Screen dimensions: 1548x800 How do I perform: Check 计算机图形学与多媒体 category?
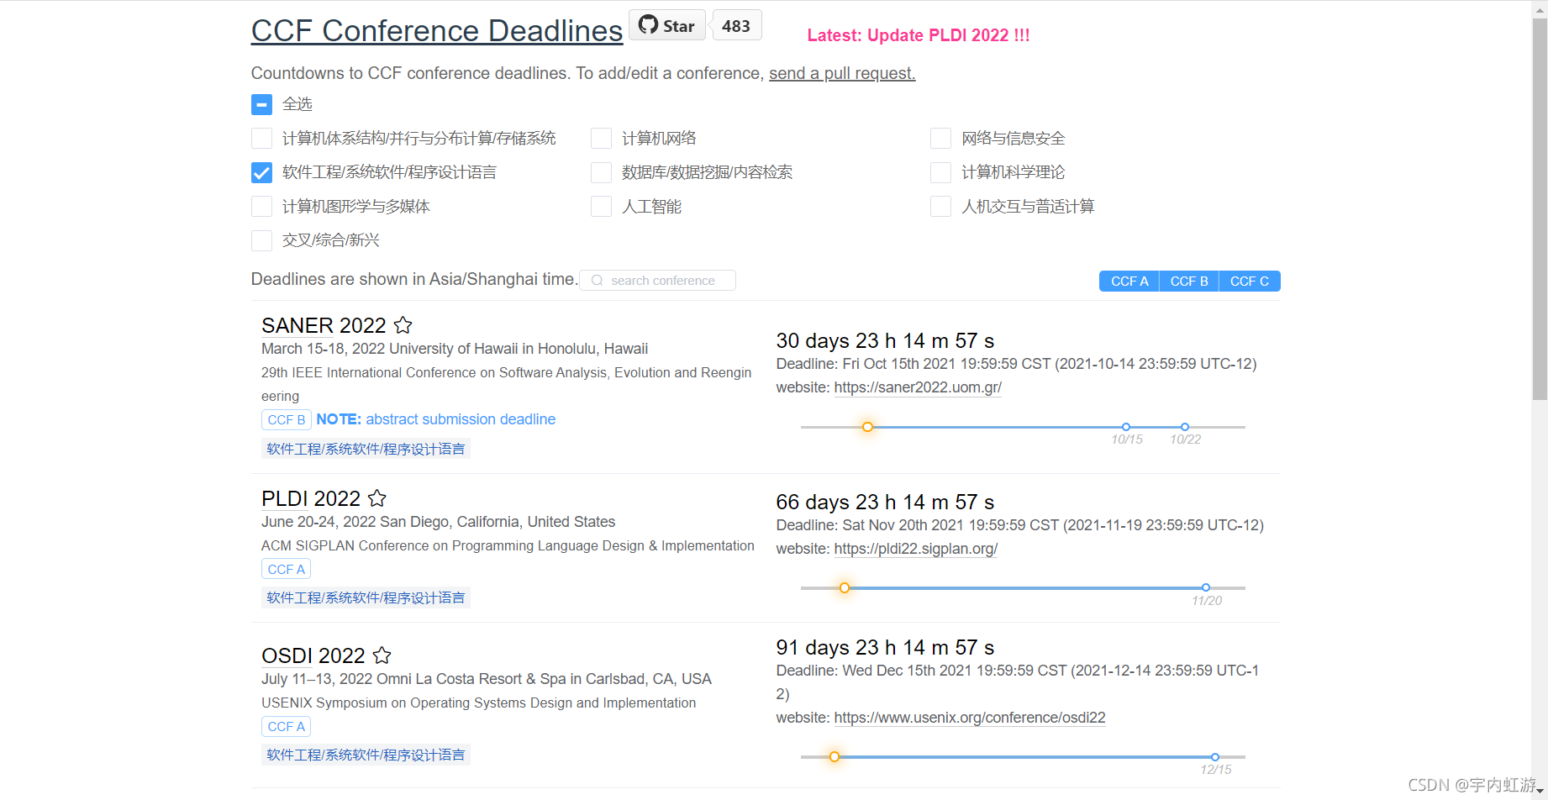261,206
